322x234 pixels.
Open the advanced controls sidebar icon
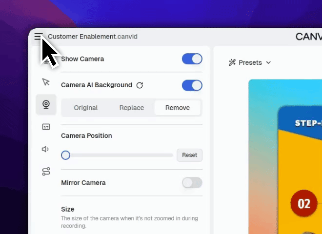[46, 172]
